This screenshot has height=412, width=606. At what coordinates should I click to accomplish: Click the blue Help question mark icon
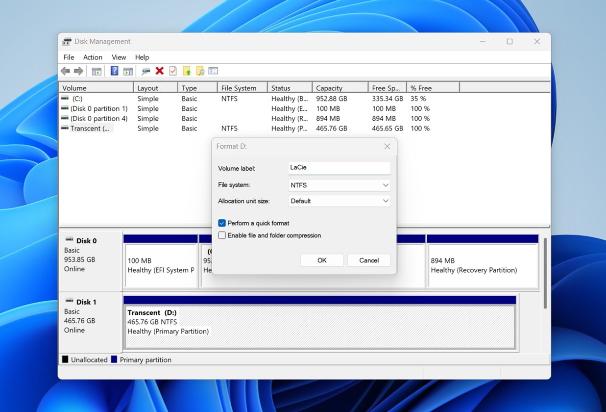(x=114, y=71)
